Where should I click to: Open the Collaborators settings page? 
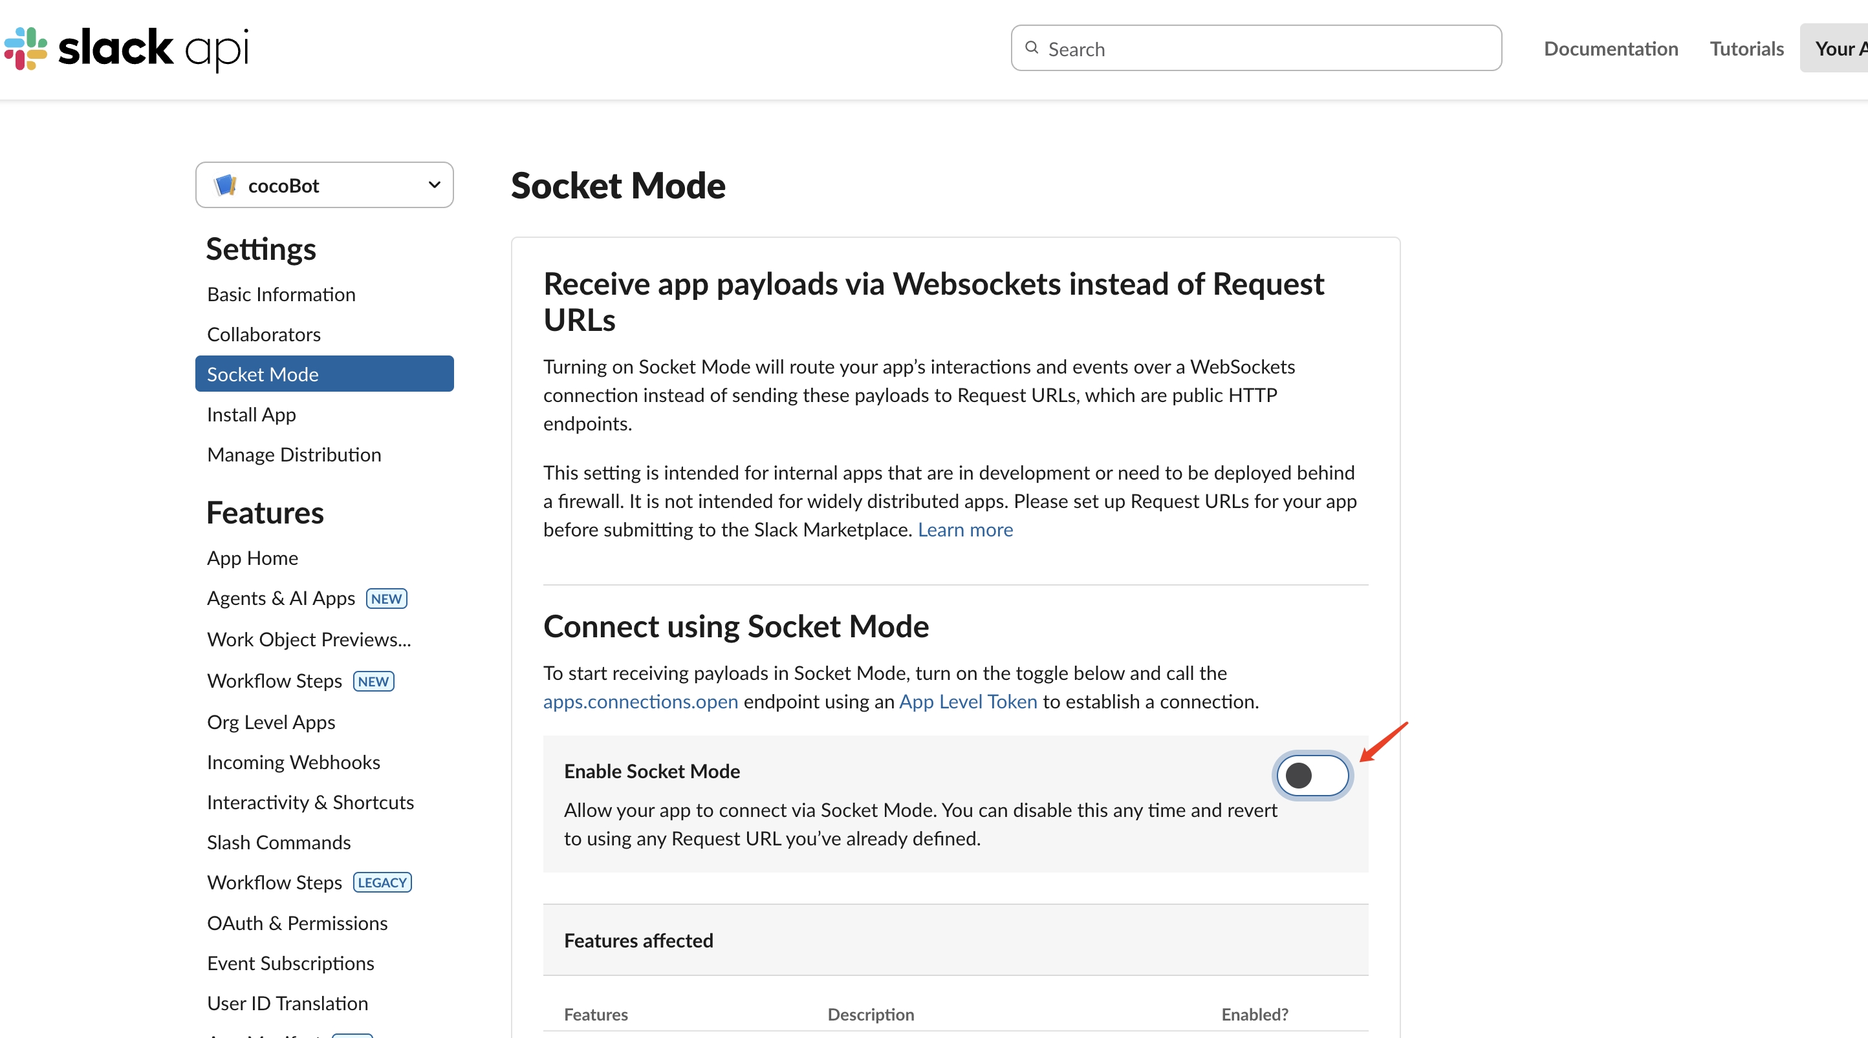point(264,334)
